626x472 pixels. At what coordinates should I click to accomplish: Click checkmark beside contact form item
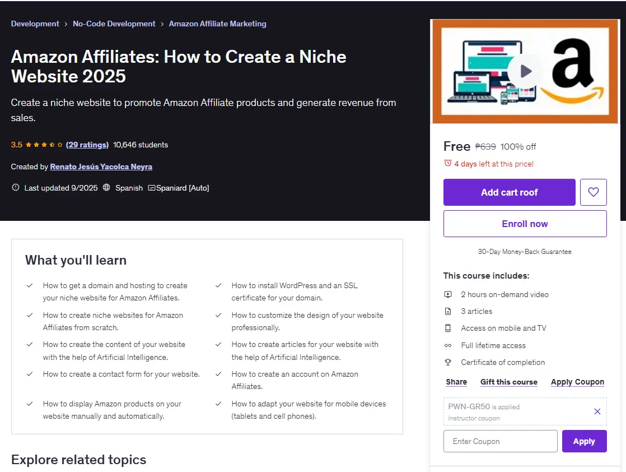point(30,374)
